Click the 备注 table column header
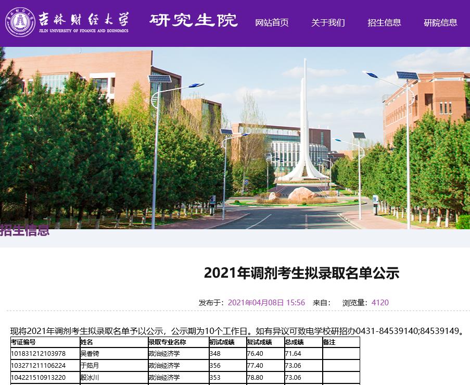The width and height of the screenshot is (470, 385). point(329,342)
